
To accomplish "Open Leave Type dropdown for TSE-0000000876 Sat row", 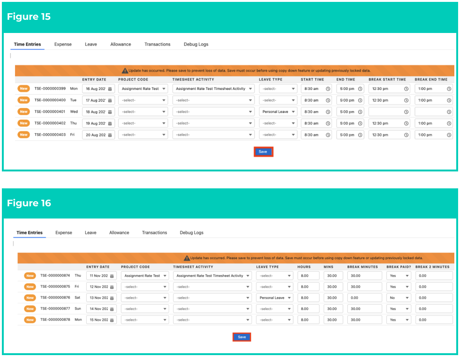I will (x=275, y=298).
